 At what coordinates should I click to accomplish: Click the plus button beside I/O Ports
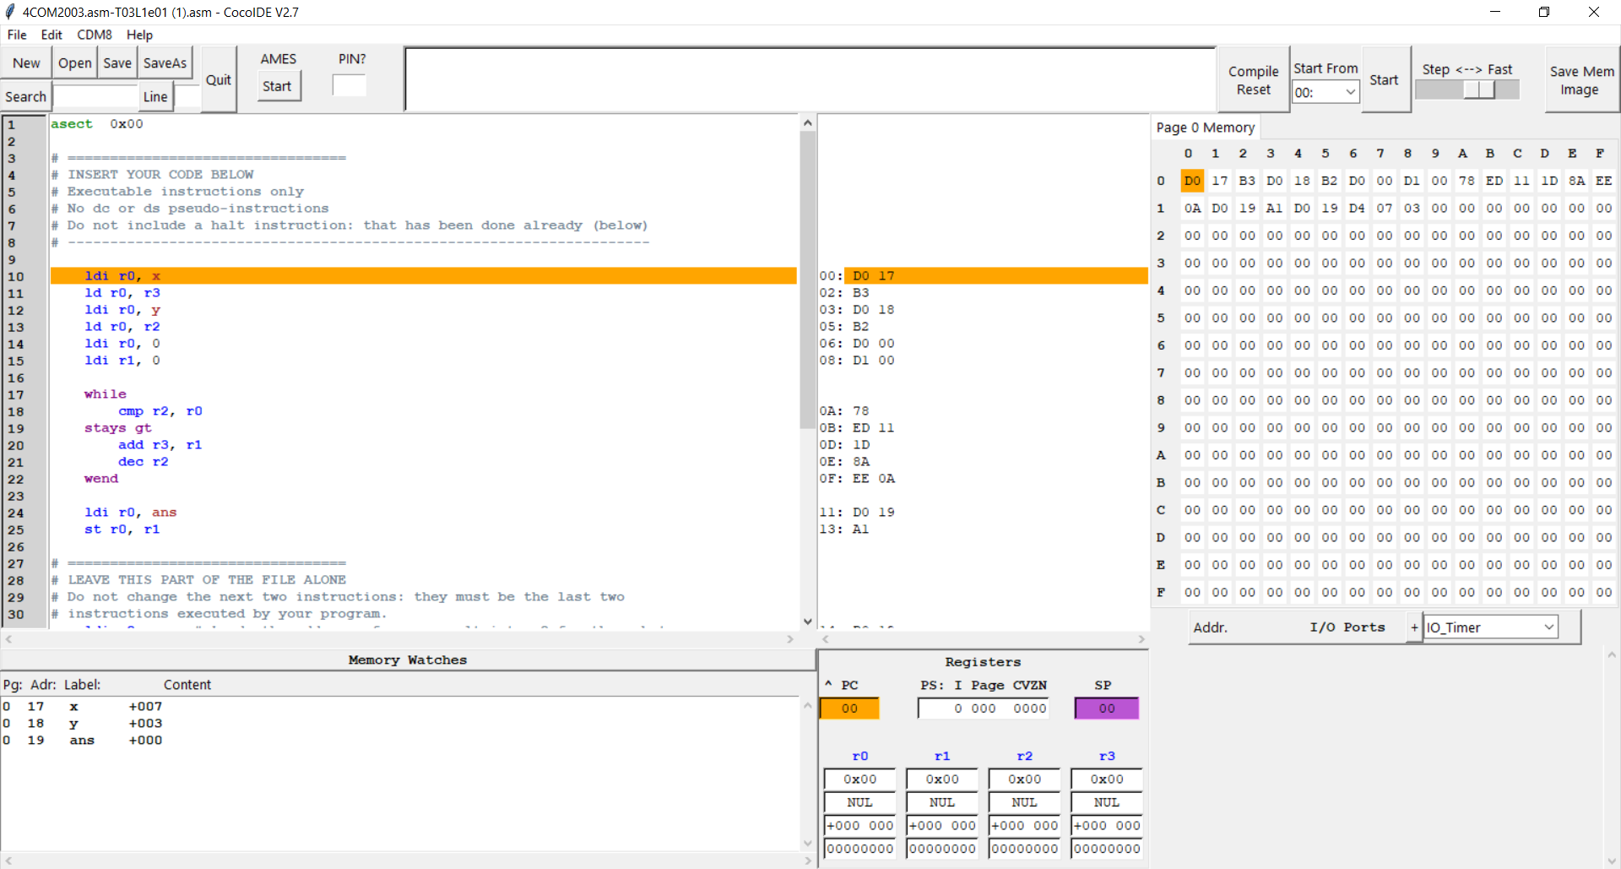tap(1414, 627)
